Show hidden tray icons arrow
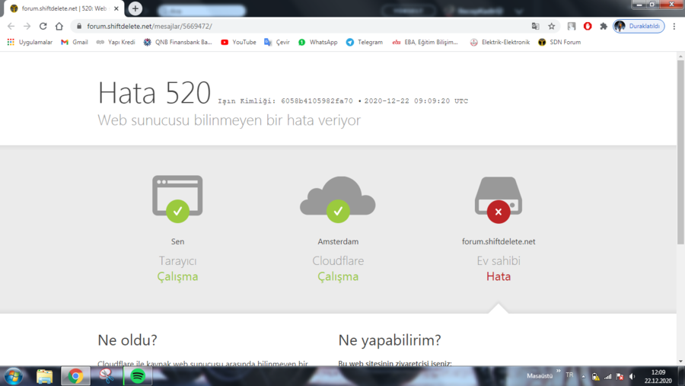This screenshot has height=386, width=685. [583, 376]
